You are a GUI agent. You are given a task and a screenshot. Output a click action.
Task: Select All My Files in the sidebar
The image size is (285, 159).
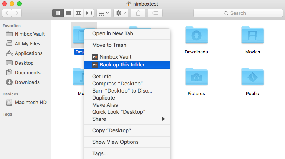[x=25, y=43]
